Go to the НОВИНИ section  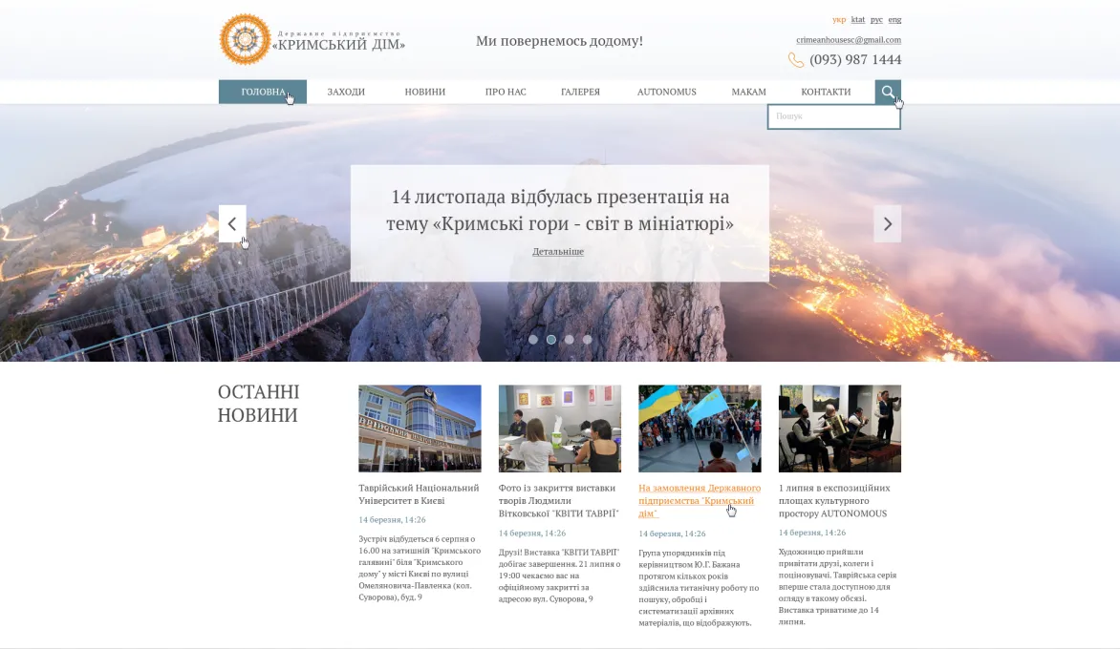click(425, 92)
